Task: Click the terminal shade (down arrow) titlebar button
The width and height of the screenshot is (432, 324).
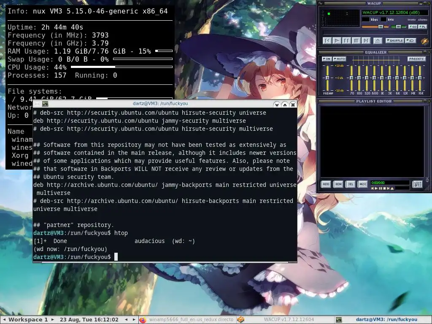Action: [x=277, y=105]
